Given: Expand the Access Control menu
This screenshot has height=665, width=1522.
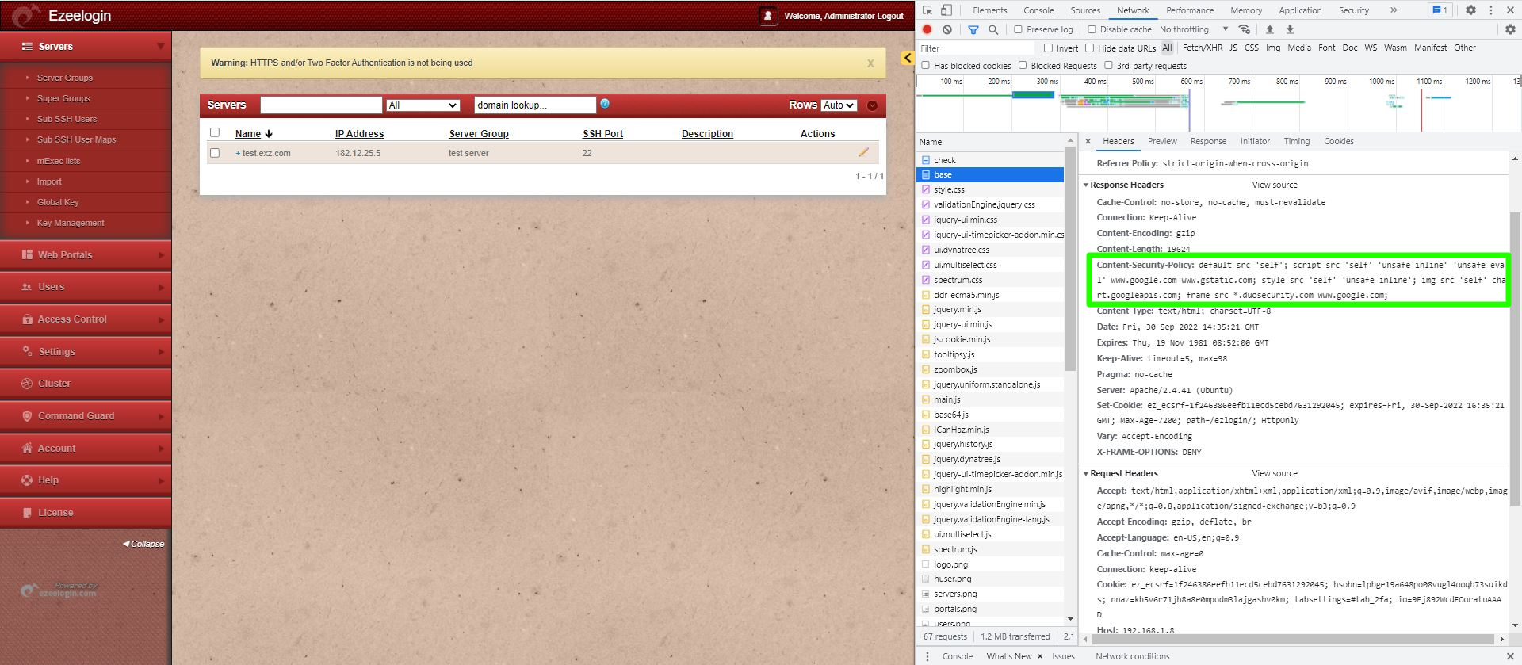Looking at the screenshot, I should tap(86, 319).
